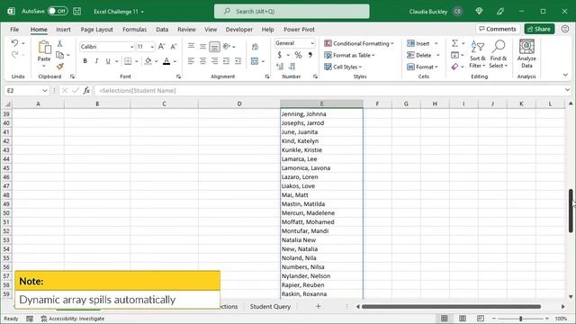Click Increase Indent icon

tap(238, 61)
